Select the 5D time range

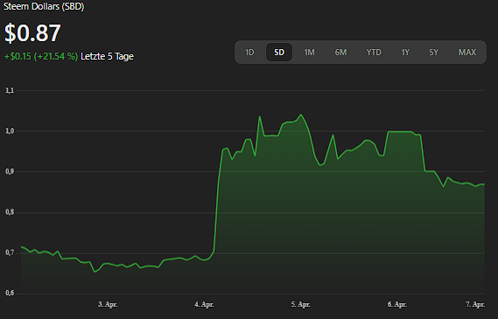(x=279, y=53)
